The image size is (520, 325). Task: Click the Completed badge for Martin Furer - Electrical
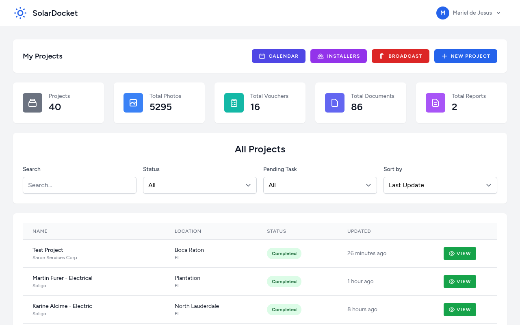pyautogui.click(x=284, y=282)
